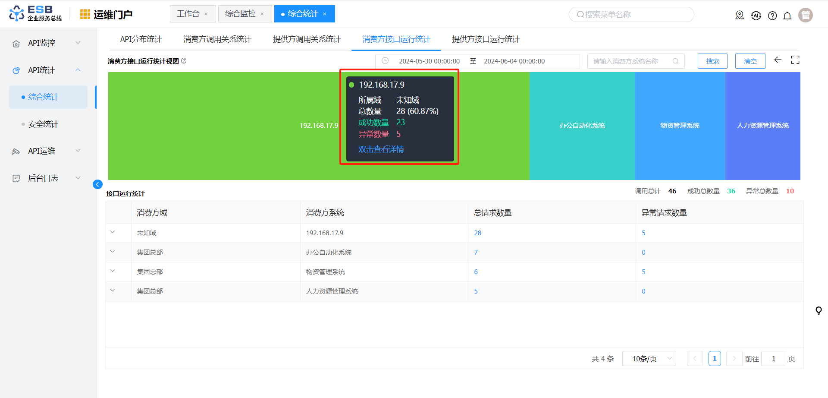Select the 物资管理系统 treemap block
828x398 pixels.
(680, 126)
